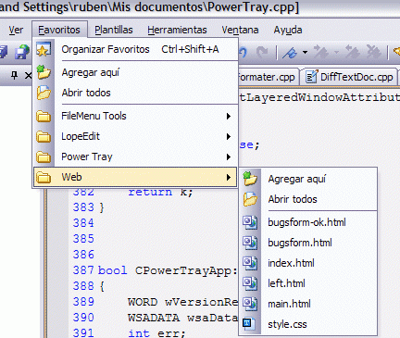Expand the FileMenu Tools favorites folder
This screenshot has width=400, height=338.
135,116
